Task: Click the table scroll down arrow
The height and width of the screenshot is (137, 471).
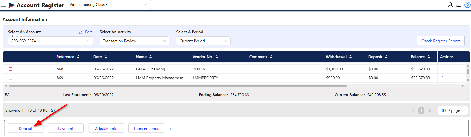Action: [468, 80]
